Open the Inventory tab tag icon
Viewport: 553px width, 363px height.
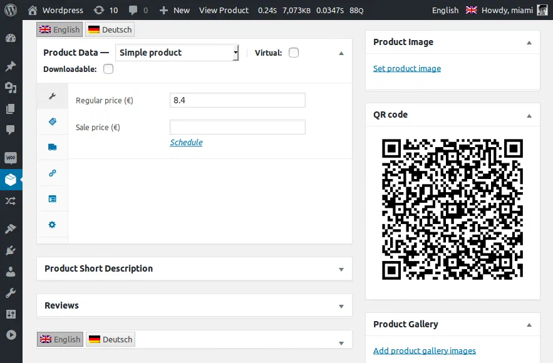(52, 121)
